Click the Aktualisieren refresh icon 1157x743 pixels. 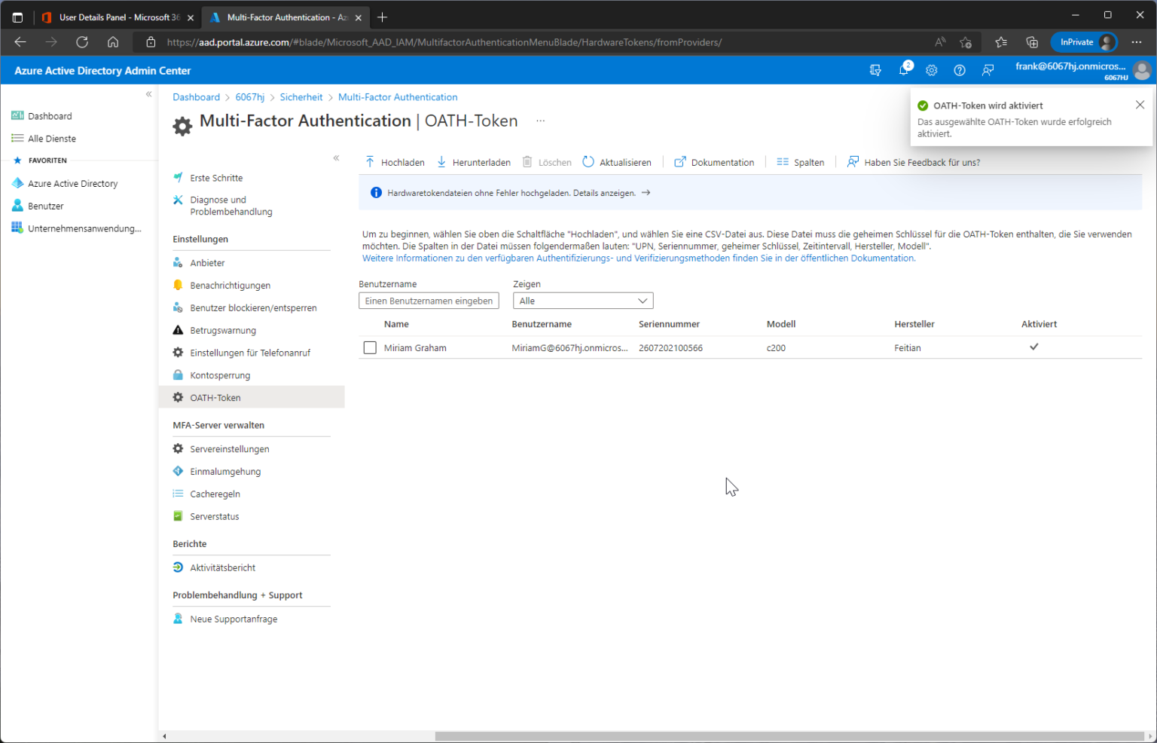pyautogui.click(x=588, y=162)
